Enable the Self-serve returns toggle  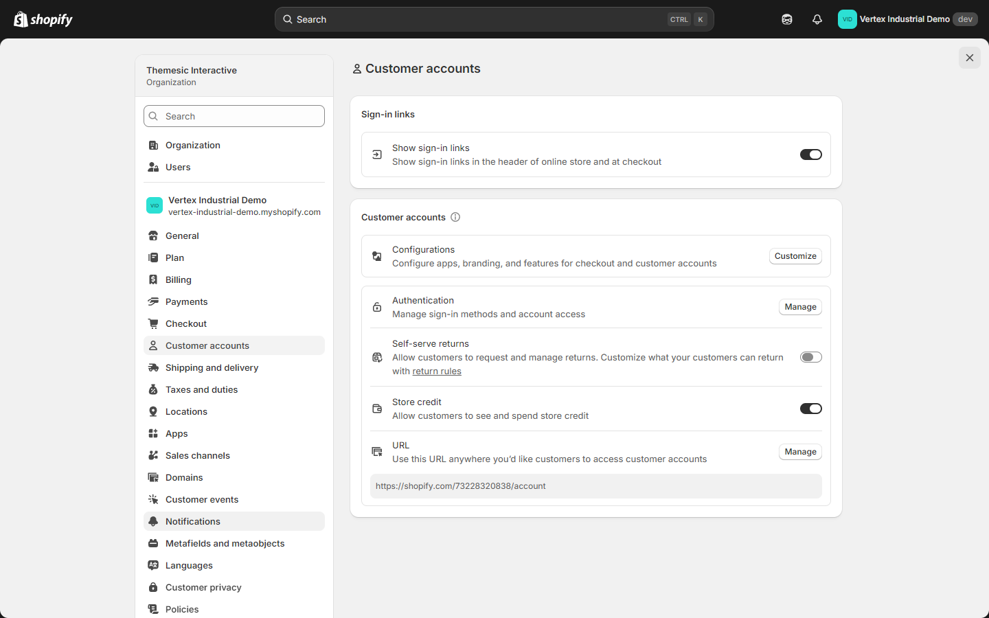pyautogui.click(x=810, y=357)
